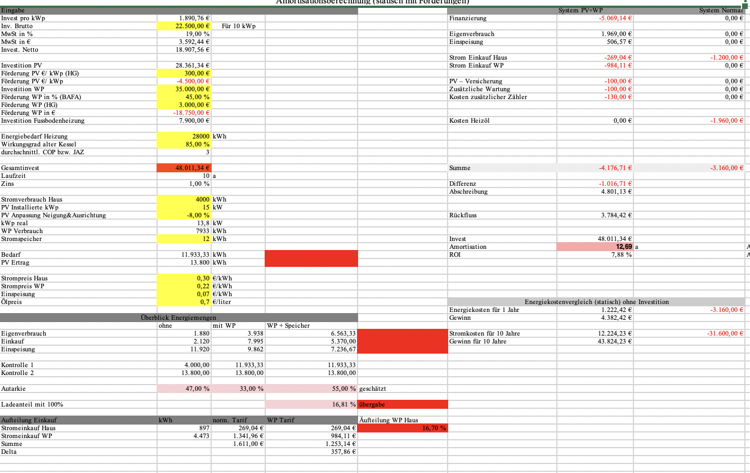Select the Stromspeicher input value 12
The height and width of the screenshot is (473, 750).
[184, 239]
